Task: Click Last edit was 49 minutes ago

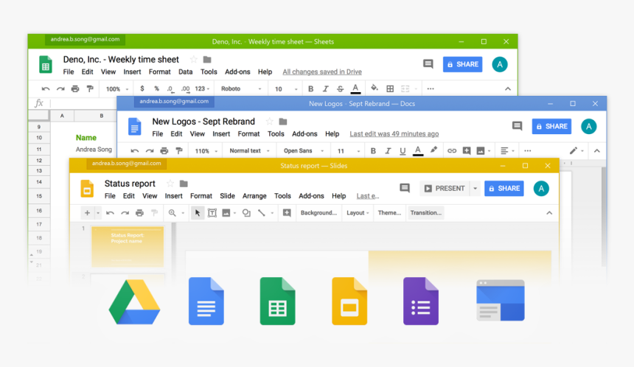Action: pos(394,134)
